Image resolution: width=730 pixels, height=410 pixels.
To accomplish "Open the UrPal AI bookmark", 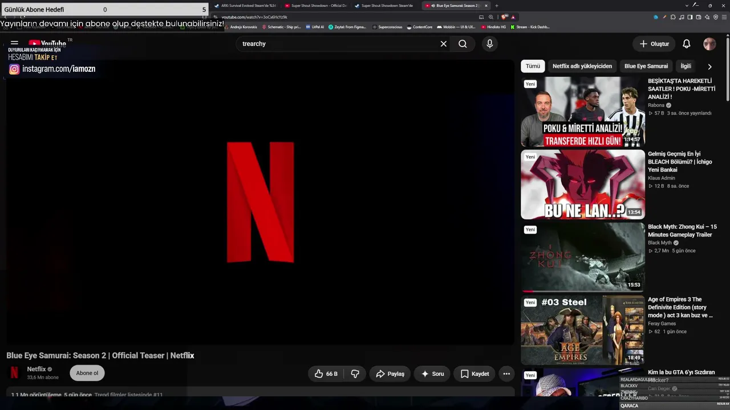I will 315,27.
